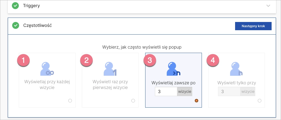Click the visit count field under 'Wyświetlaj zawsze po'
Viewport: 281px width, 120px height.
coord(166,91)
